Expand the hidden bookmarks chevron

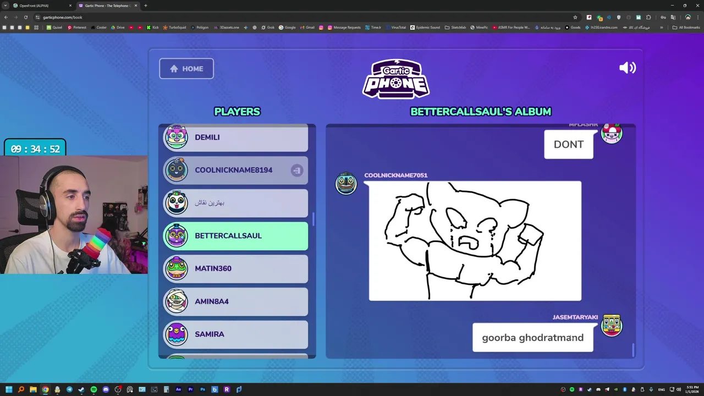pyautogui.click(x=662, y=27)
